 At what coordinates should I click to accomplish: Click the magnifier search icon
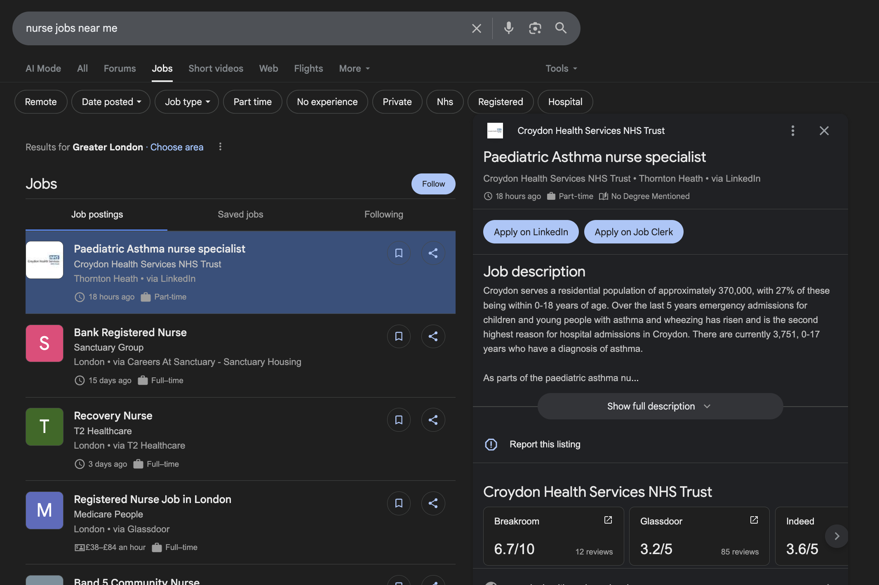pos(561,28)
